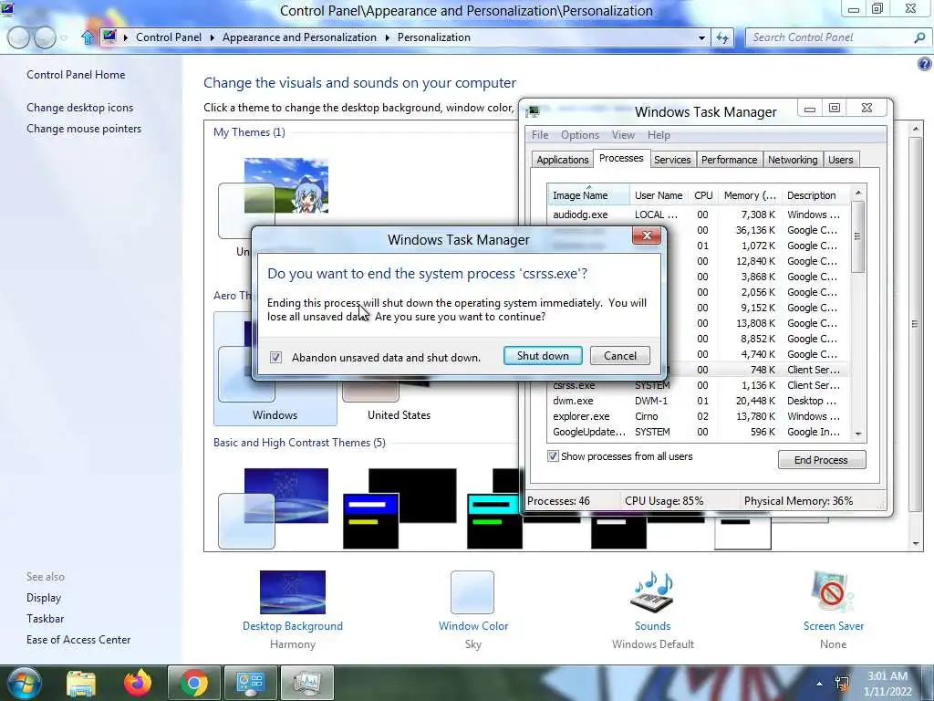
Task: Click in Search Control Panel field
Action: click(831, 37)
